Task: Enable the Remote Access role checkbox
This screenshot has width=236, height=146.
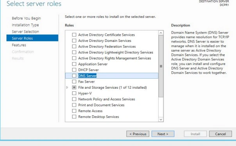Action: pyautogui.click(x=74, y=111)
